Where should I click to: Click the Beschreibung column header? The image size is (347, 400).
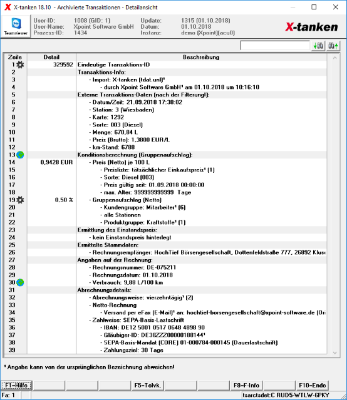(201, 57)
